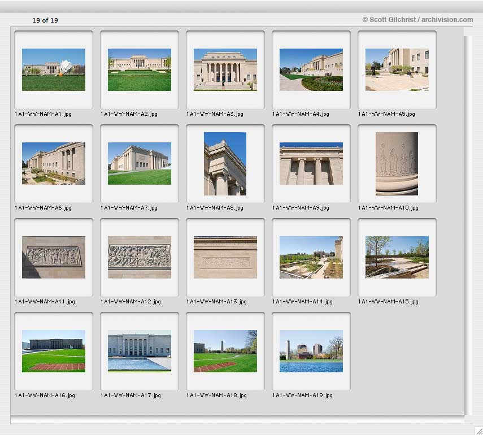Click filename label 1A1-WW-NAM-A7.jpg
The height and width of the screenshot is (435, 483).
click(129, 208)
